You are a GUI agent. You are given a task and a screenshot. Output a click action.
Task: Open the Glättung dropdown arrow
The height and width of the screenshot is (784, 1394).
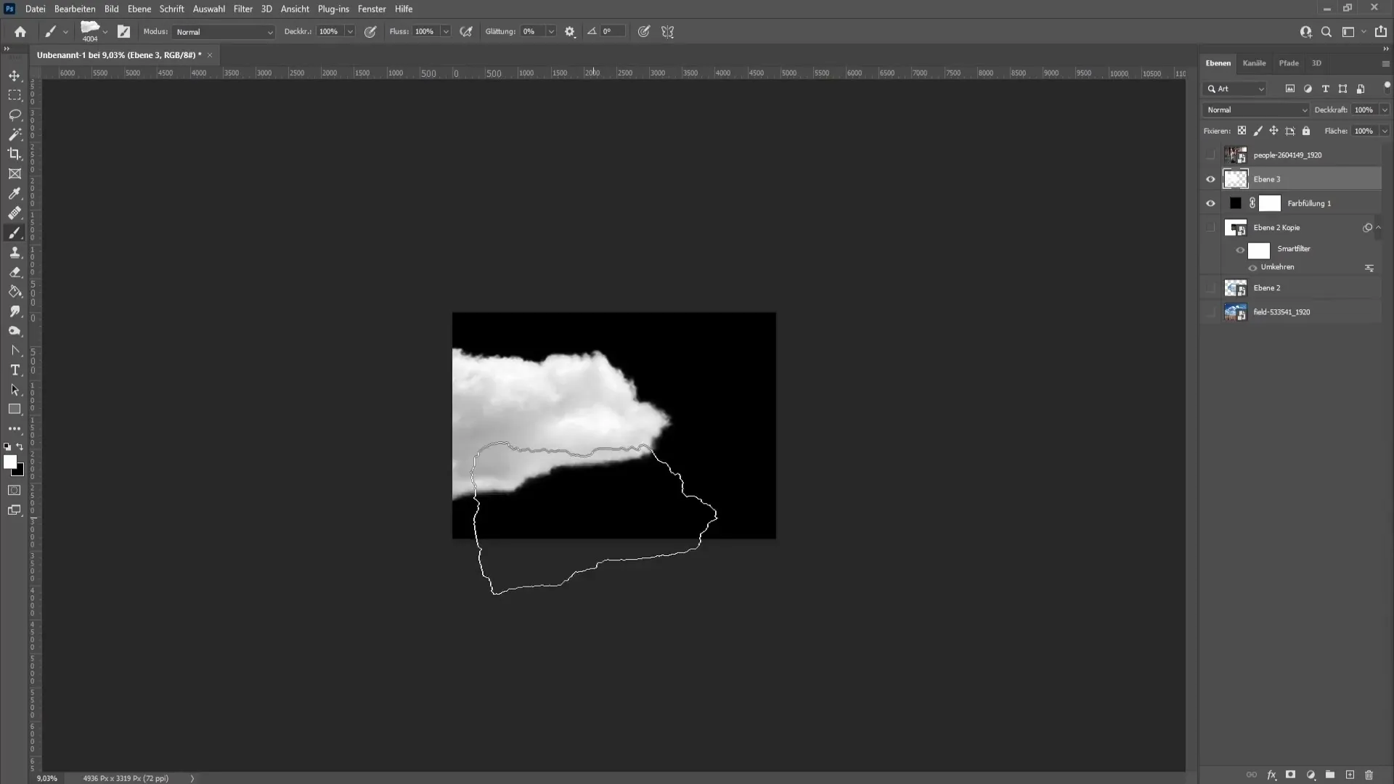pos(551,32)
